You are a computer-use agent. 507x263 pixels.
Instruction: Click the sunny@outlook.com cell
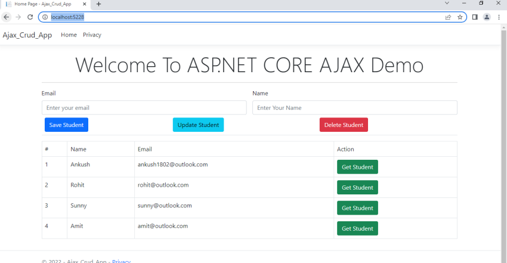pyautogui.click(x=234, y=208)
